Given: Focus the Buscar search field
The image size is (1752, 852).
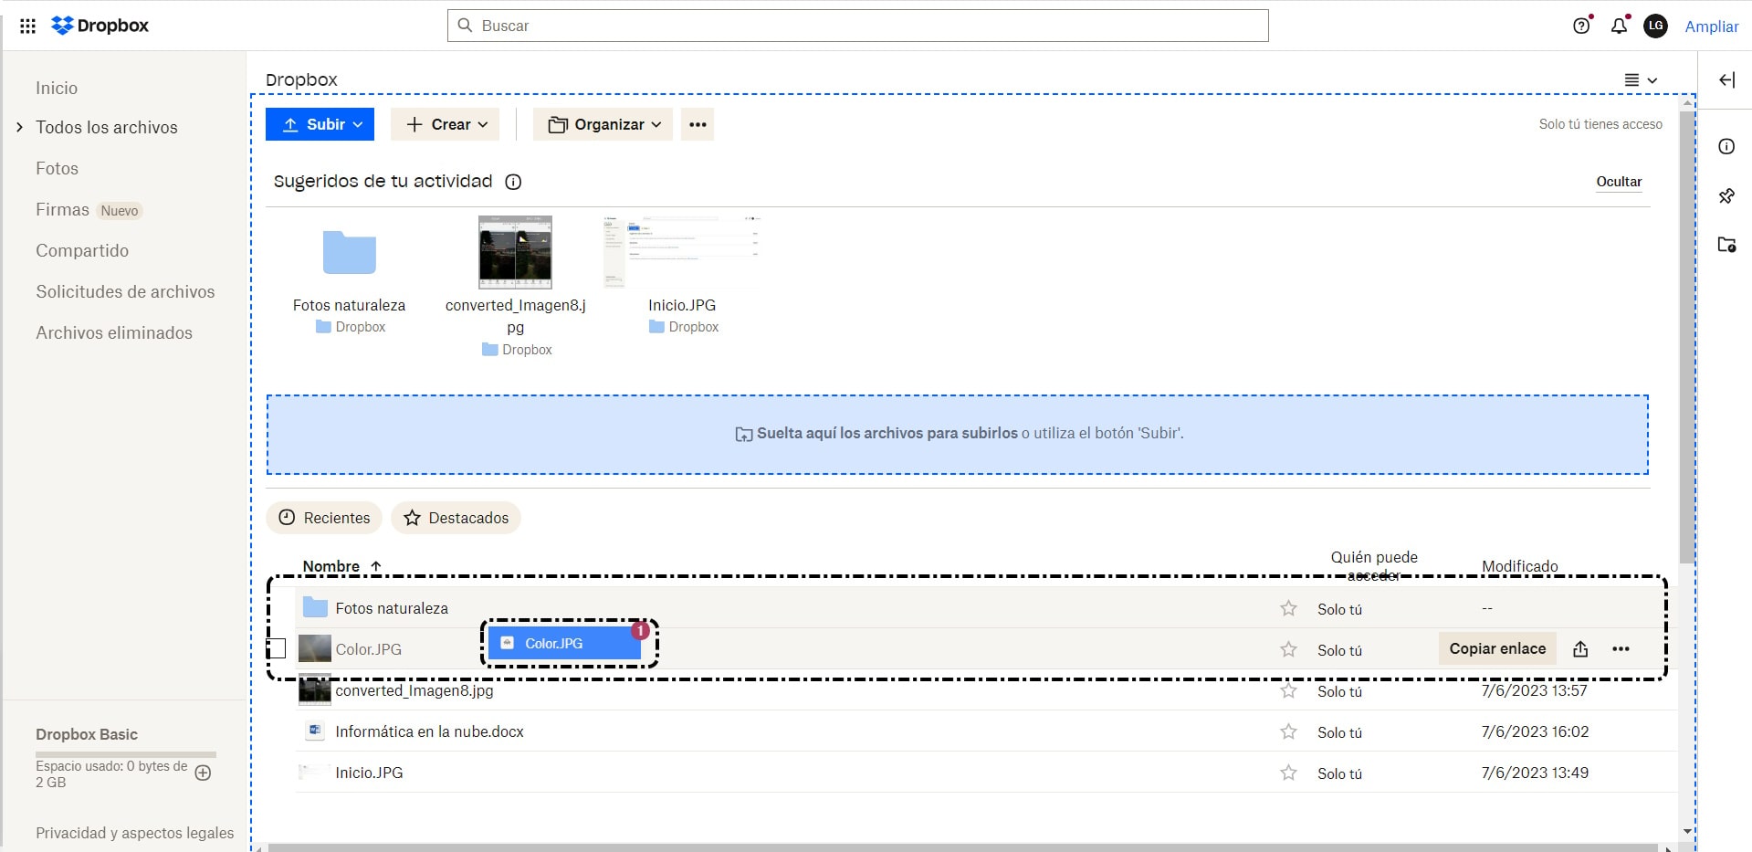Looking at the screenshot, I should click(857, 26).
